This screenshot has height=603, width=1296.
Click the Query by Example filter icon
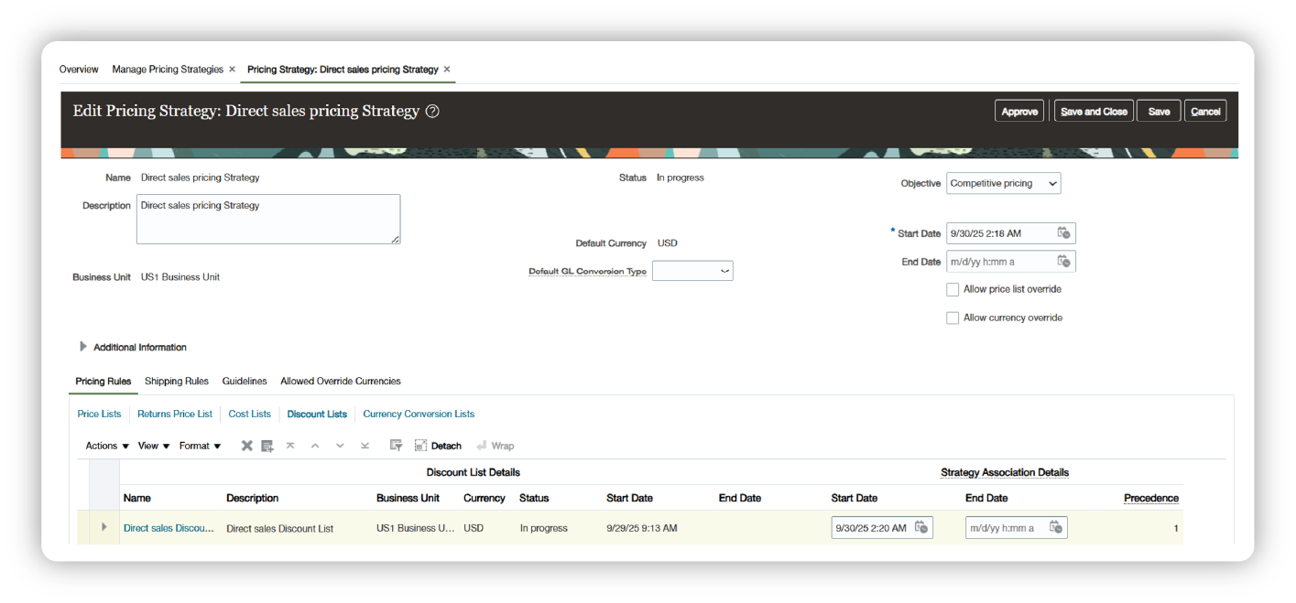tap(396, 446)
